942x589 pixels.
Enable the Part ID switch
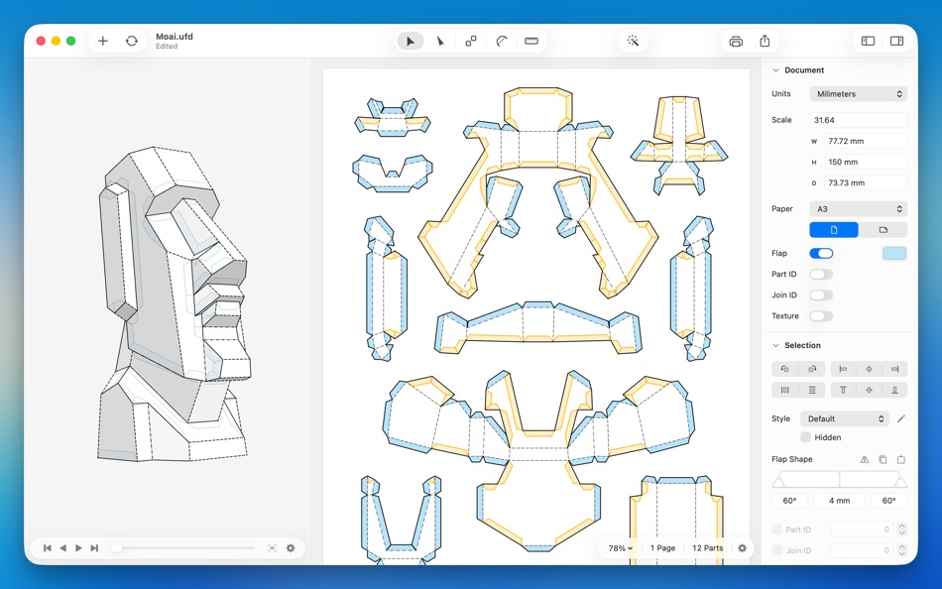tap(821, 275)
